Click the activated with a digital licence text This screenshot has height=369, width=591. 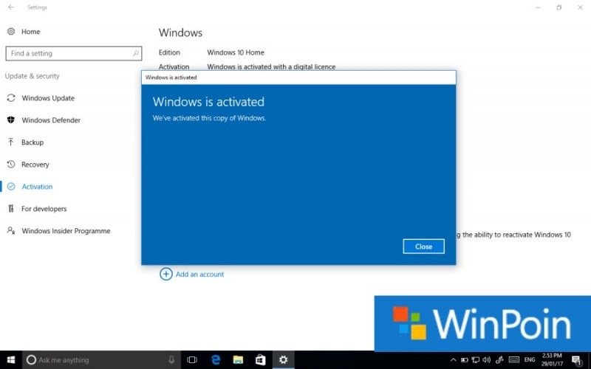coord(271,66)
